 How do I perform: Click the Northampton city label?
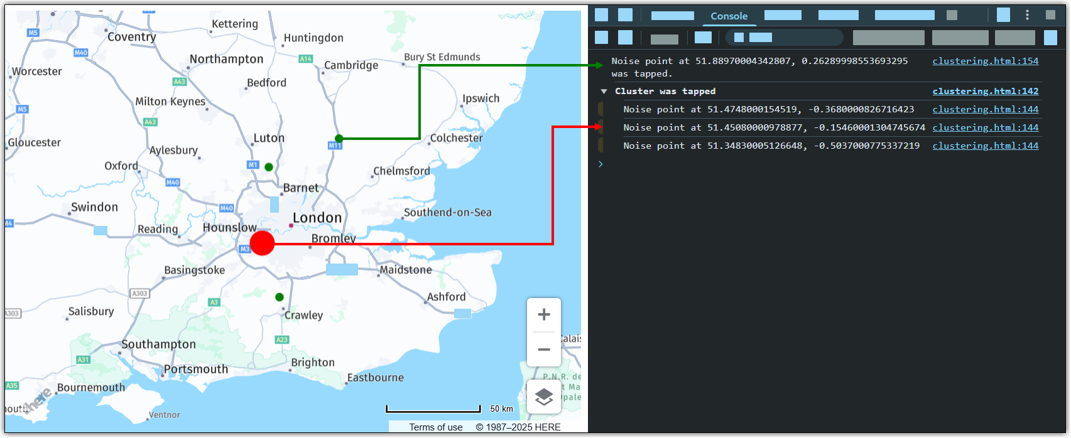pyautogui.click(x=227, y=59)
